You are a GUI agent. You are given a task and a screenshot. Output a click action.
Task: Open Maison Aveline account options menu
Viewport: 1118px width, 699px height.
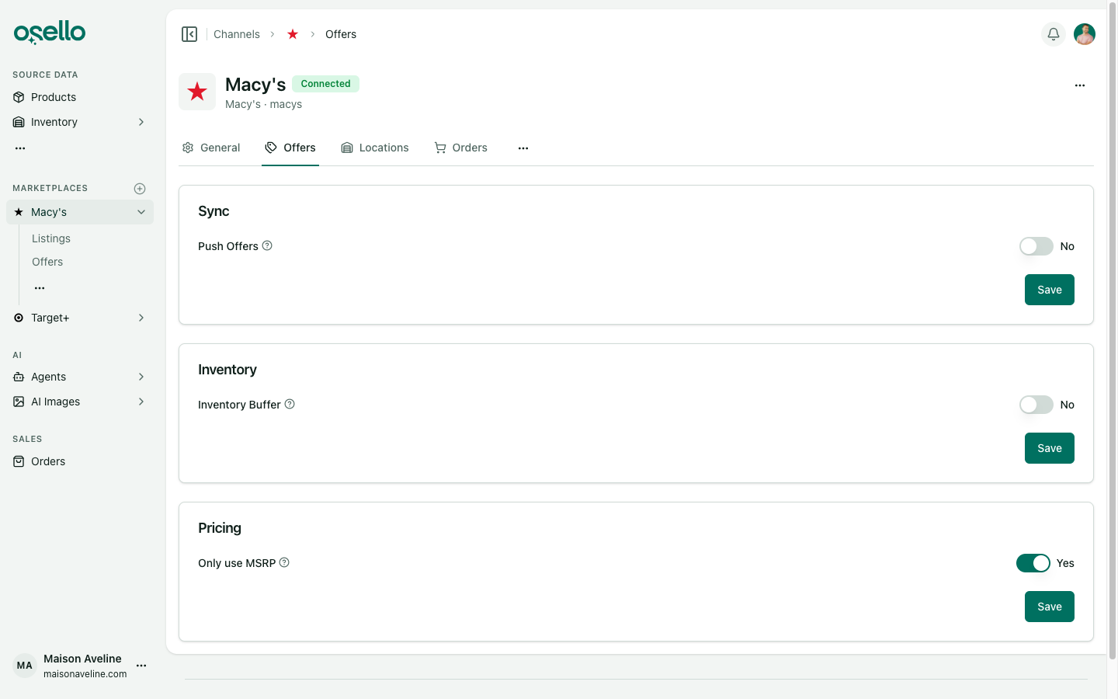141,666
